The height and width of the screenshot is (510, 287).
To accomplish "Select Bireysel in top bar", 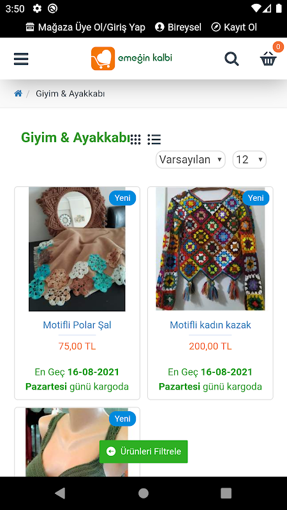I will [179, 27].
